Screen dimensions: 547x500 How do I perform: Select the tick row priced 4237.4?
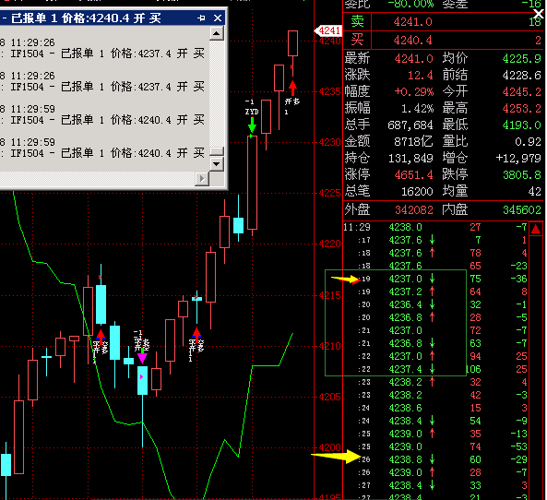(435, 369)
